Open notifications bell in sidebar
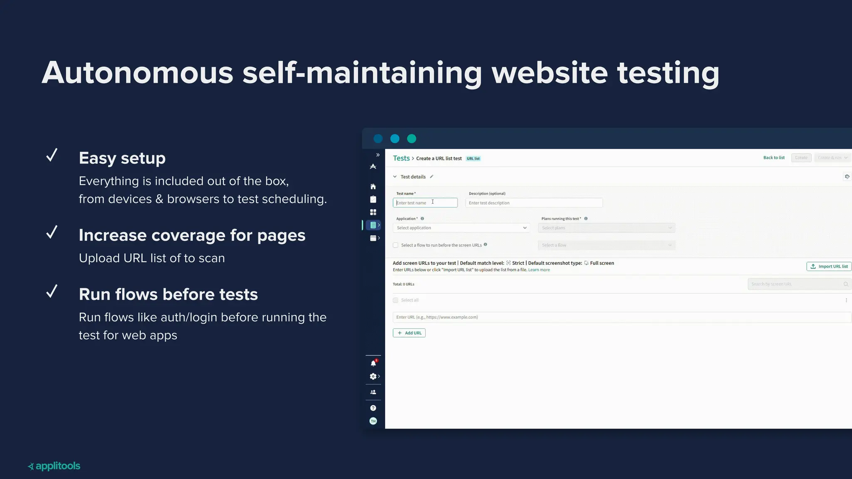This screenshot has width=852, height=479. (374, 363)
